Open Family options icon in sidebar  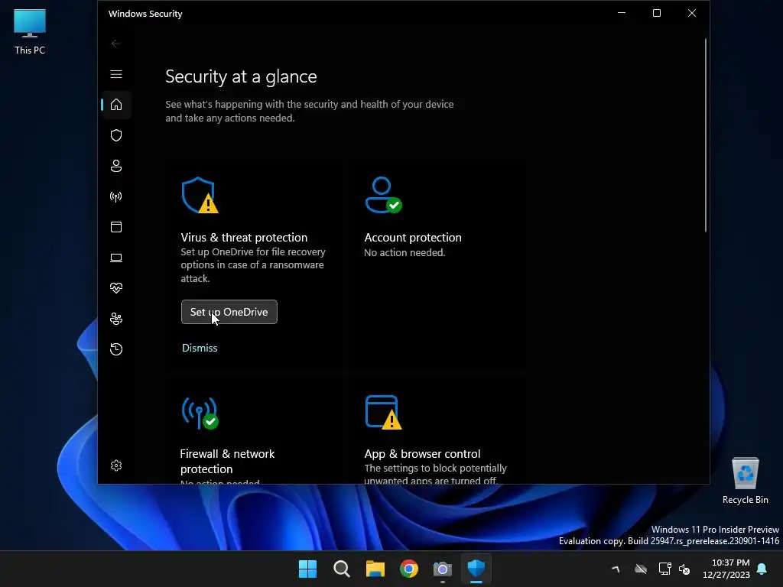116,319
